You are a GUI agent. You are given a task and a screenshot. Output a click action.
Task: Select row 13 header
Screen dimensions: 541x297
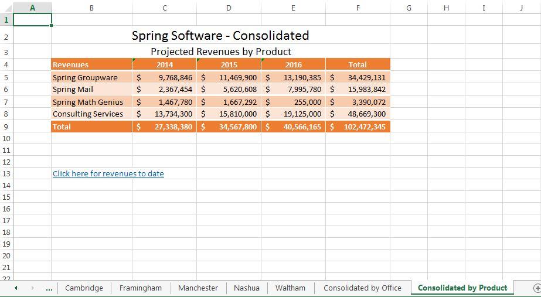click(6, 173)
